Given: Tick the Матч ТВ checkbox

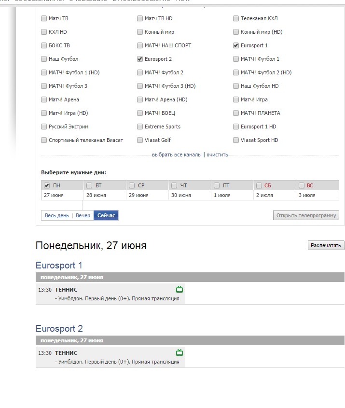Looking at the screenshot, I should coord(44,18).
